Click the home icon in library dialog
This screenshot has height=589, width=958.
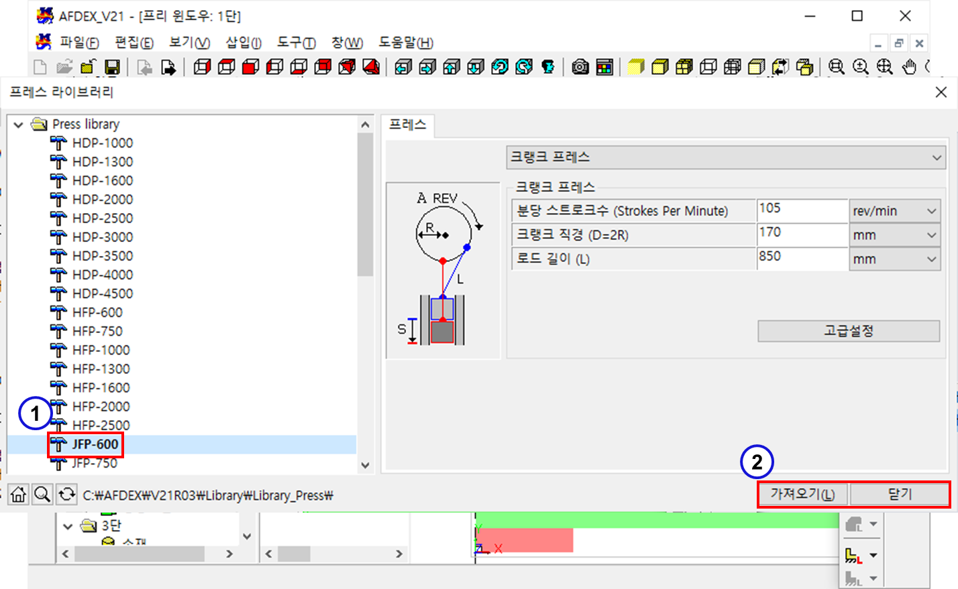[x=18, y=495]
